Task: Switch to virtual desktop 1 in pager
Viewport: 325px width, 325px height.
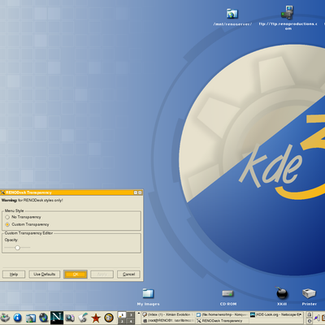Action: click(x=122, y=314)
